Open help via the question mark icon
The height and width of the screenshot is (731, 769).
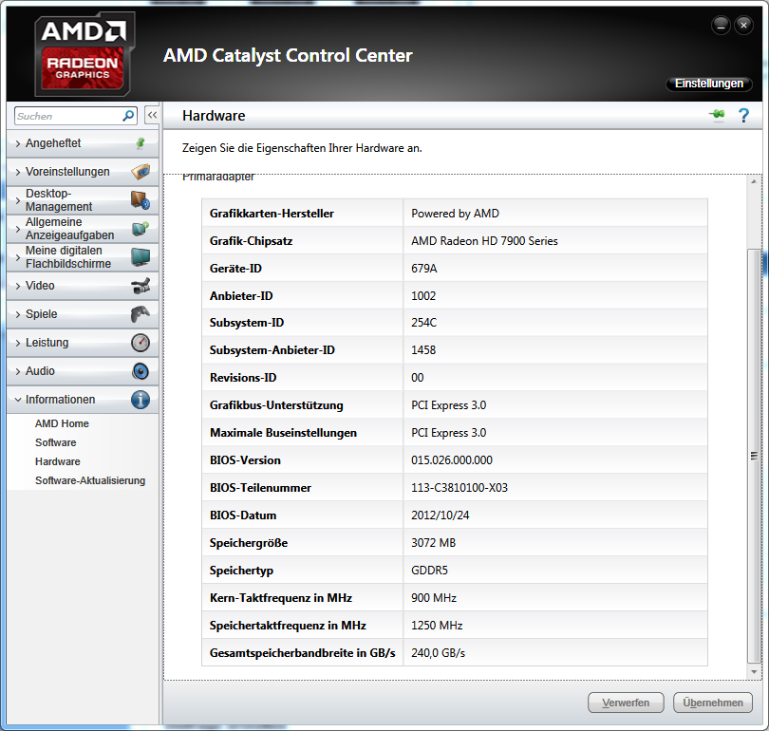point(743,115)
